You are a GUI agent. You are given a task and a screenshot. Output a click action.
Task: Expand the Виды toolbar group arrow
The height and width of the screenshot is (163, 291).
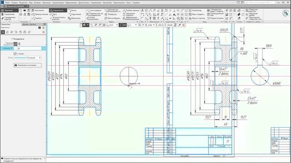pos(222,22)
